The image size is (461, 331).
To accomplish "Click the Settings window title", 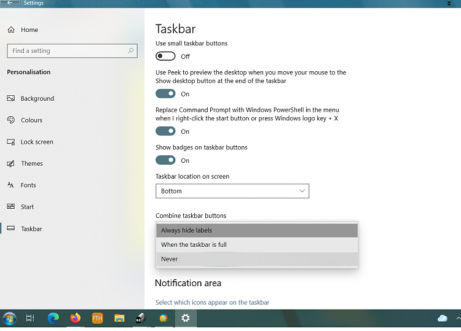I will coord(34,3).
